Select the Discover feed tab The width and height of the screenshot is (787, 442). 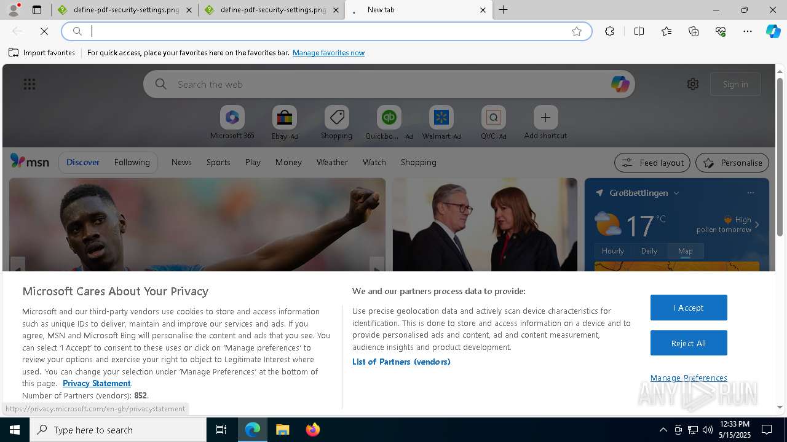coord(83,162)
